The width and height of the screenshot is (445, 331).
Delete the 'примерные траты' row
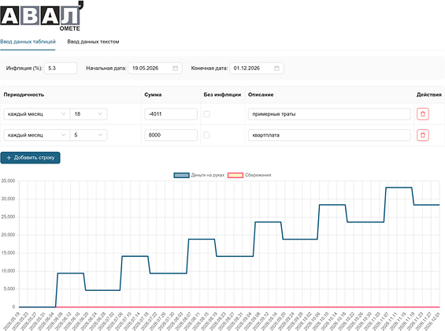pos(423,114)
